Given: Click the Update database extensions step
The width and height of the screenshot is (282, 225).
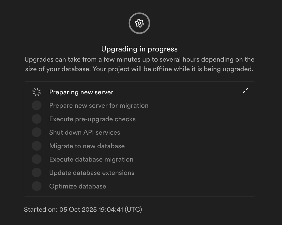Looking at the screenshot, I should point(92,173).
